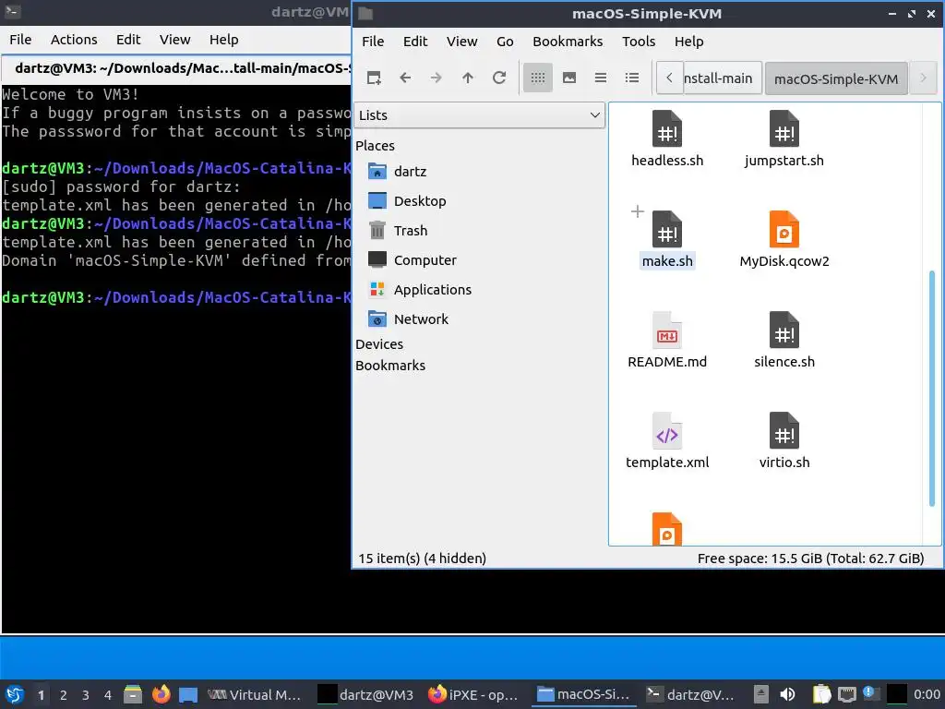Open the application launcher menu in taskbar
The width and height of the screenshot is (945, 709).
pyautogui.click(x=15, y=694)
